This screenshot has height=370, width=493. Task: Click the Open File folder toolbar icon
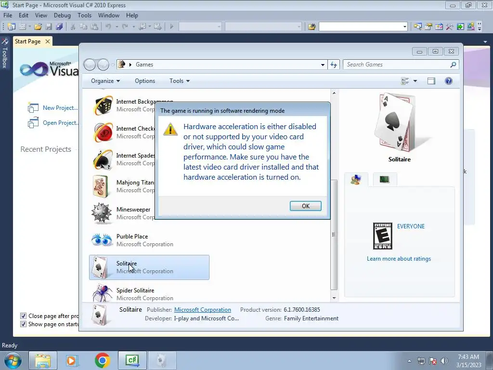[38, 27]
